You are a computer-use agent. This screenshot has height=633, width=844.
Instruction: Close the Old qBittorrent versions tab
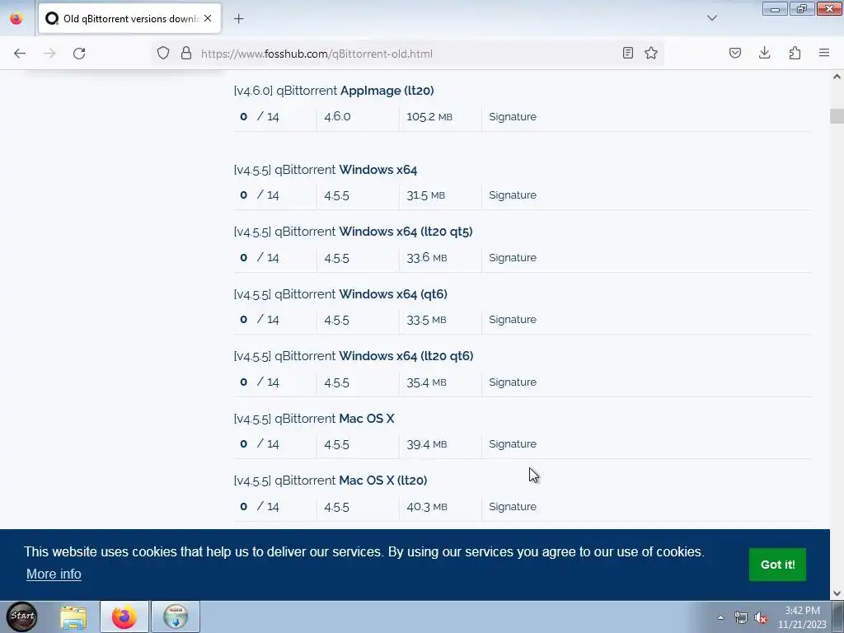click(x=208, y=18)
